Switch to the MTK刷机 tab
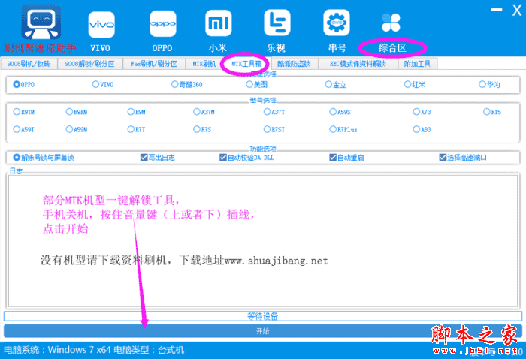The width and height of the screenshot is (526, 359). [x=204, y=64]
